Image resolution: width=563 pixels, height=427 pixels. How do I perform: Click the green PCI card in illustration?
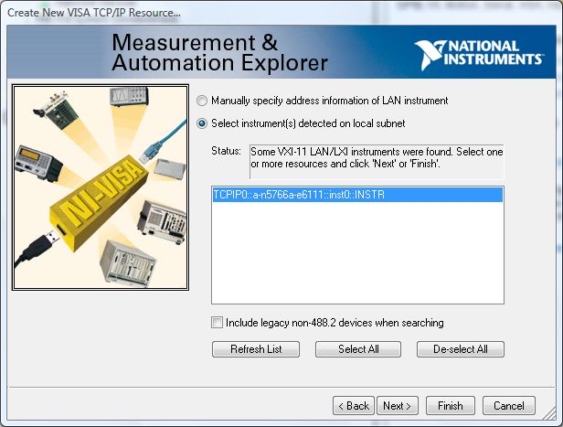(57, 113)
